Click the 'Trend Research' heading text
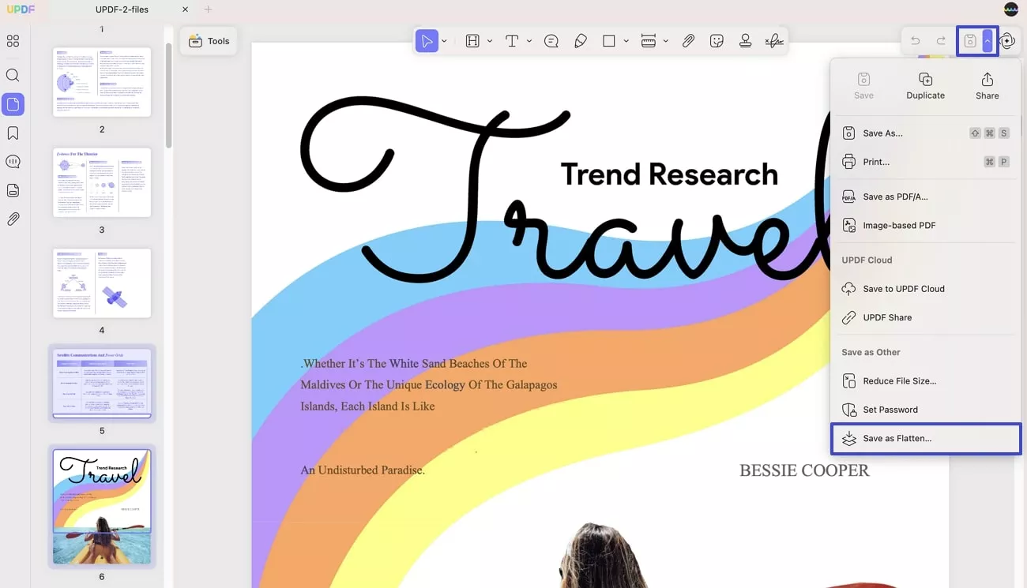 click(x=669, y=174)
